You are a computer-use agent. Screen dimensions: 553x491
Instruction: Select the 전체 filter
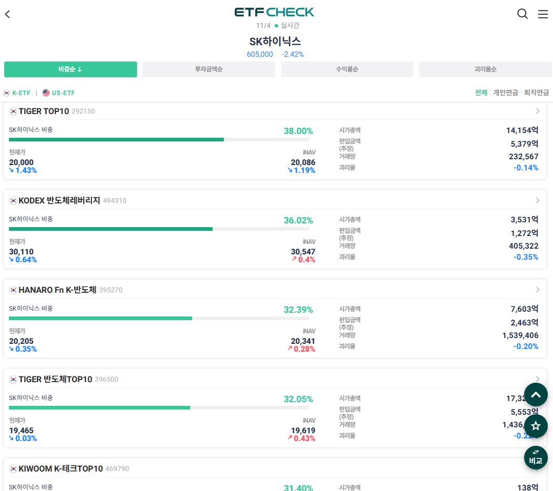click(481, 93)
